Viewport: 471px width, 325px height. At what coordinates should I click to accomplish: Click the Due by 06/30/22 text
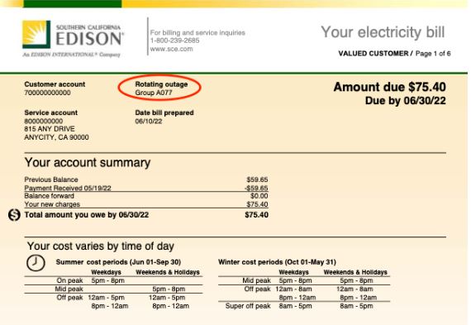pyautogui.click(x=405, y=100)
